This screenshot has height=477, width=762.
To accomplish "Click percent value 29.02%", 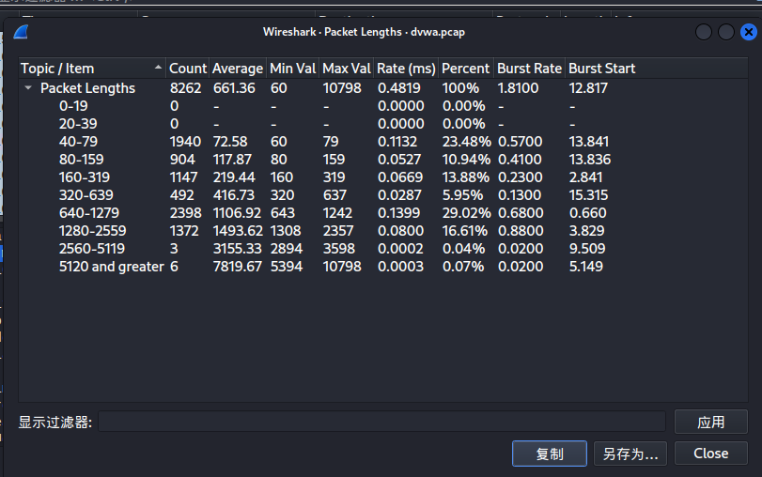I will [467, 213].
